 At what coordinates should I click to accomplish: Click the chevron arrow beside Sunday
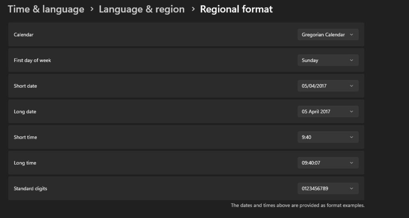(351, 60)
